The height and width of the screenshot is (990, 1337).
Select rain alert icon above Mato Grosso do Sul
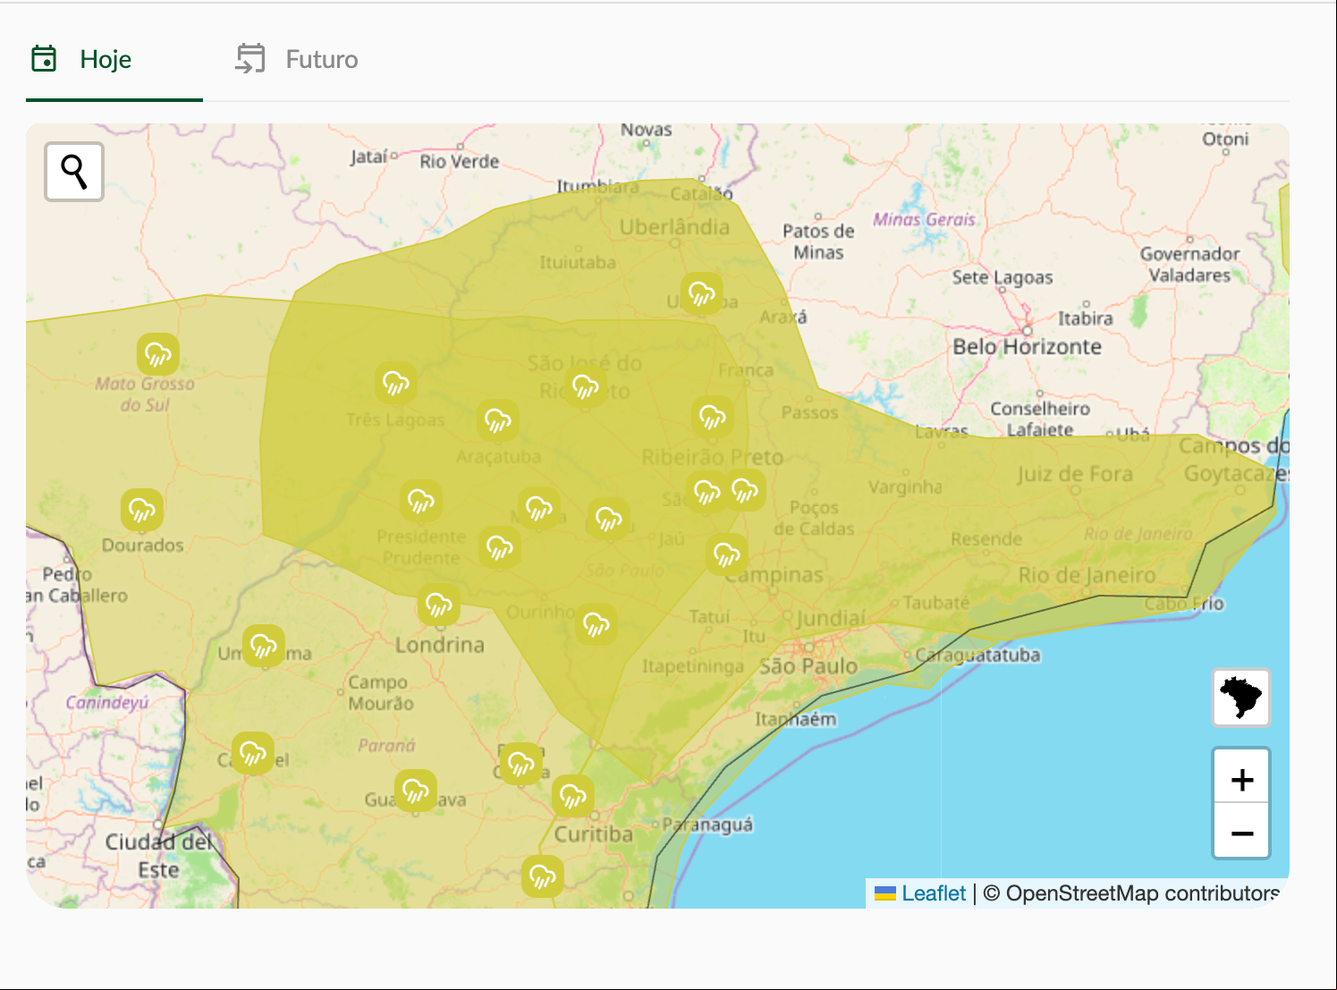coord(158,355)
